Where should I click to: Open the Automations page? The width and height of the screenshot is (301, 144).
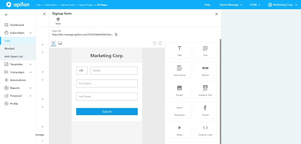tap(18, 80)
